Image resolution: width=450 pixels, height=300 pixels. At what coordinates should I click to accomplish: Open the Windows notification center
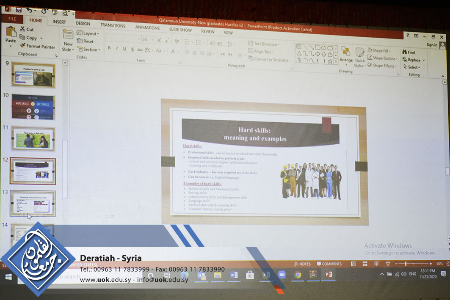pyautogui.click(x=443, y=274)
